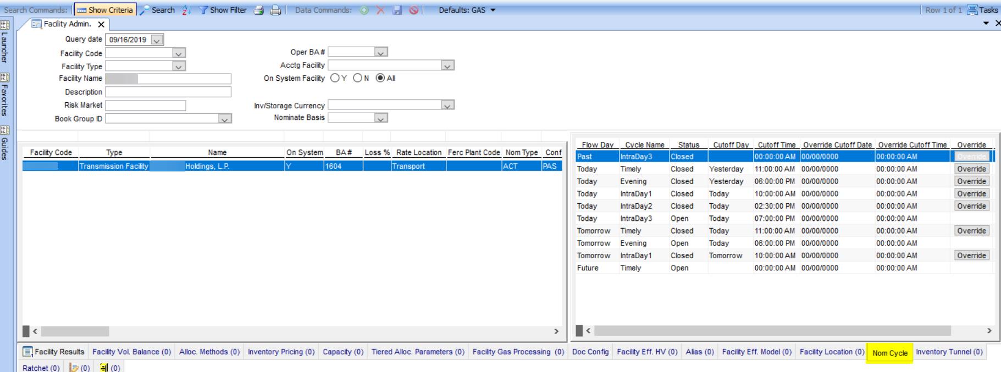Open the Capacity (0) tab

[x=343, y=352]
